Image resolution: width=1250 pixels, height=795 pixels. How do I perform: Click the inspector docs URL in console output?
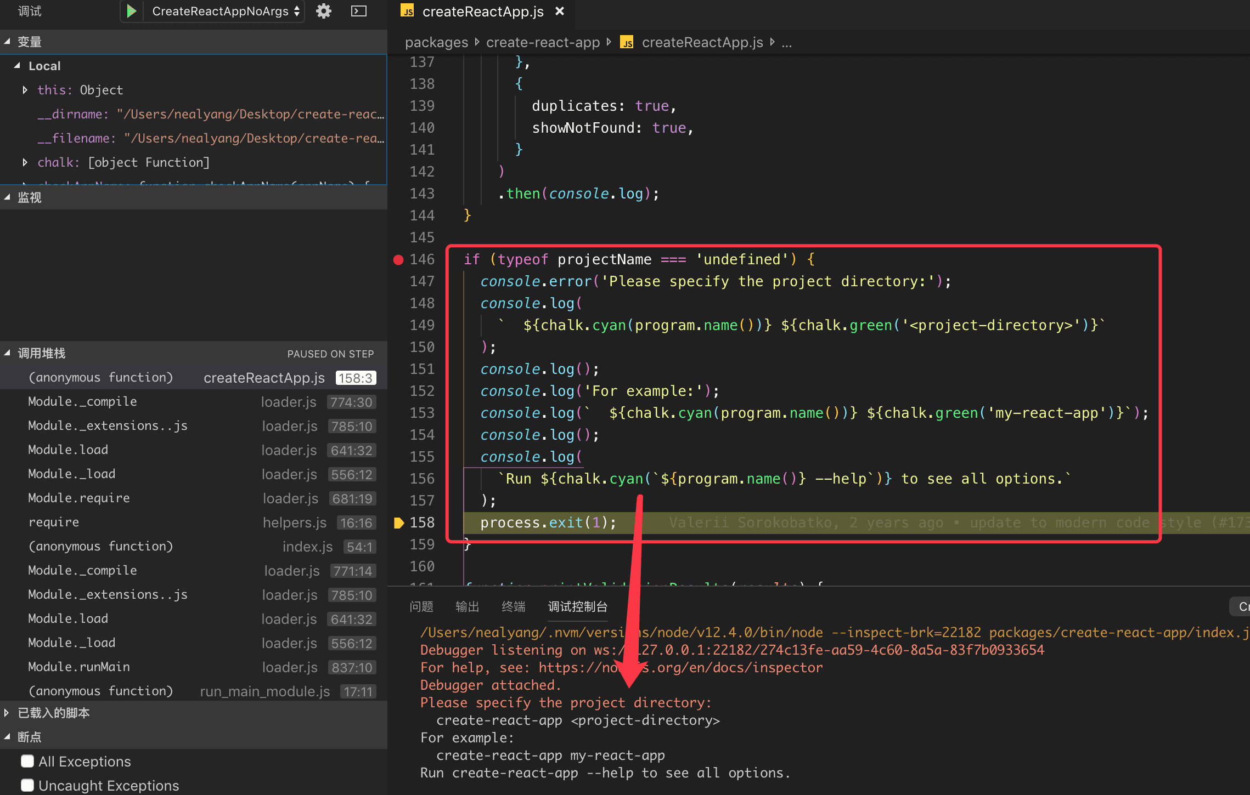click(680, 667)
